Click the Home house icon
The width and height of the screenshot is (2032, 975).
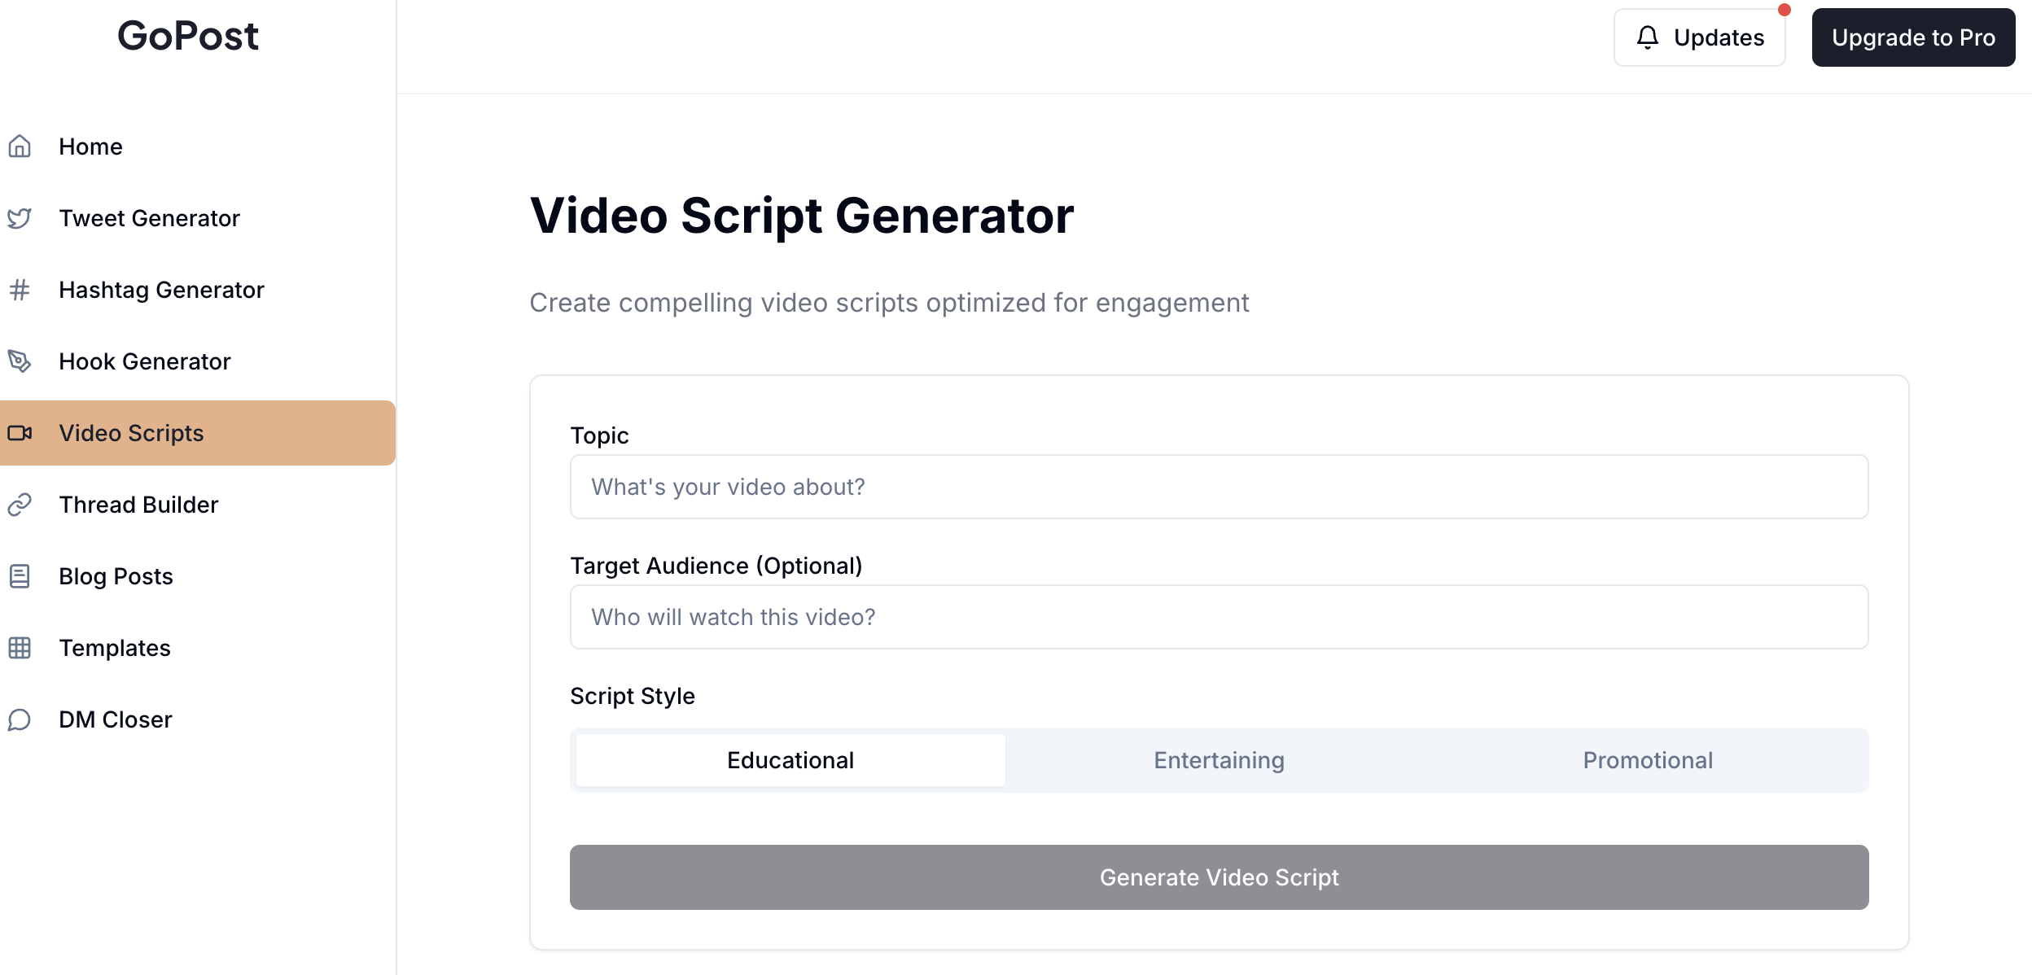pos(20,146)
